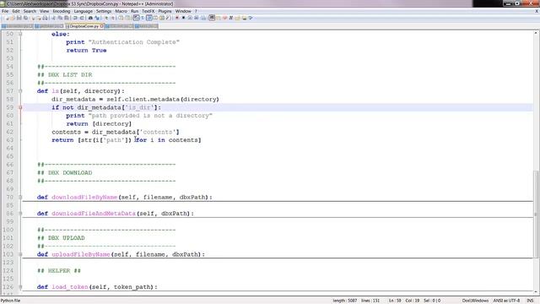
Task: Click the Print toolbar icon
Action: click(45, 18)
